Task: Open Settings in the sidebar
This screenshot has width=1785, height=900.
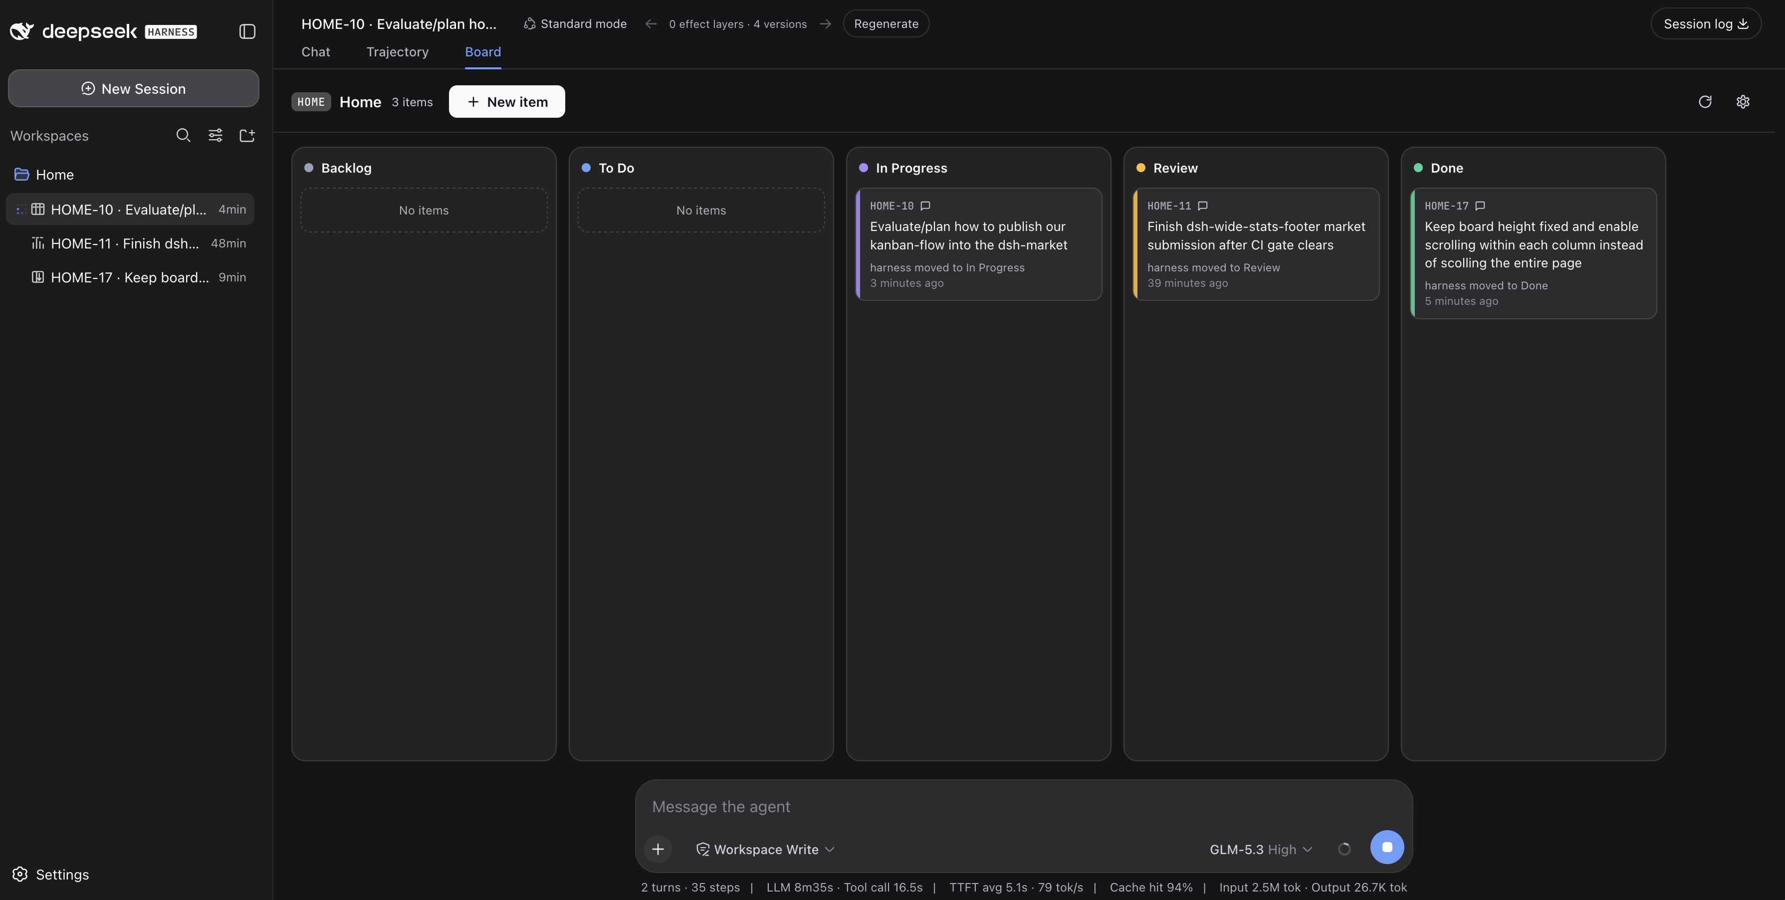Action: tap(50, 875)
